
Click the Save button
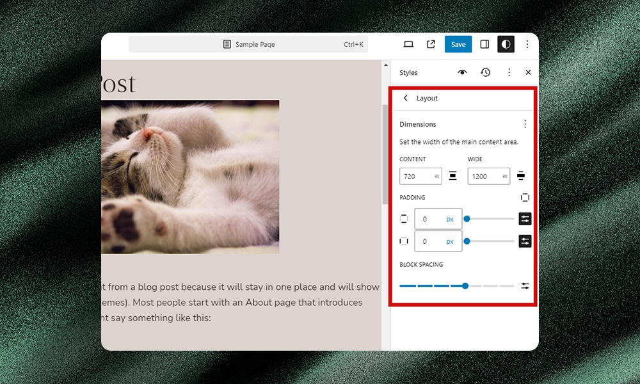coord(458,44)
